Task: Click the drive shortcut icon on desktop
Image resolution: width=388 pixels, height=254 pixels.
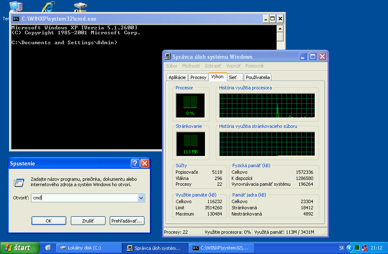Action: [80, 7]
